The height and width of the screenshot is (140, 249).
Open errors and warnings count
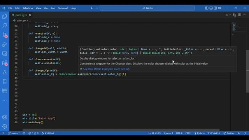click(33, 133)
